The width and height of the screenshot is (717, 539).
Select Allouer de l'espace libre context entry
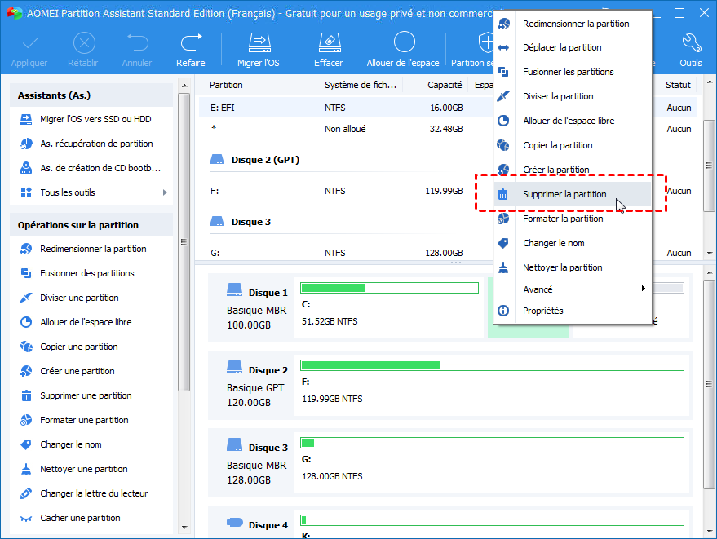[x=573, y=121]
